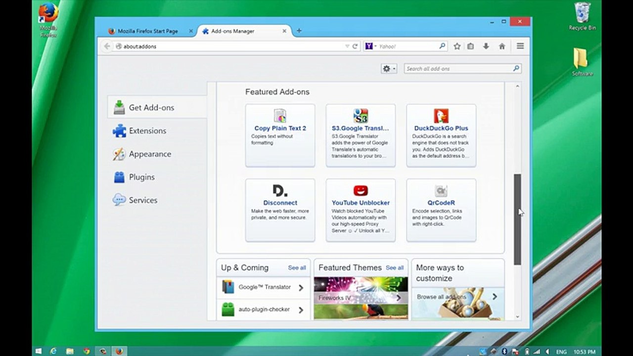This screenshot has height=356, width=633.
Task: Reload the about:addons page
Action: point(355,46)
